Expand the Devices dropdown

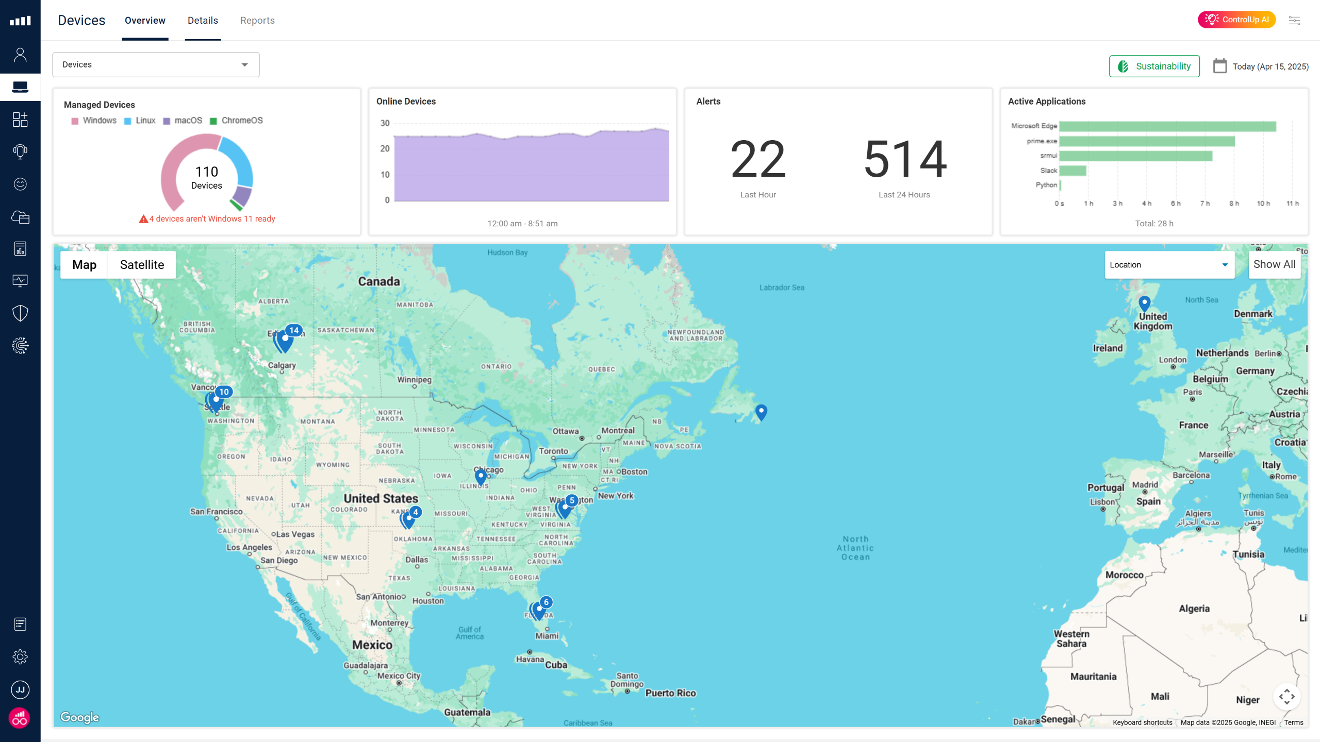[x=156, y=64]
